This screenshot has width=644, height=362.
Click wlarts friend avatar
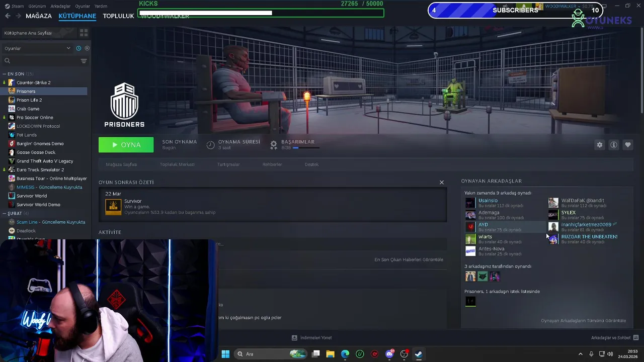pyautogui.click(x=470, y=239)
